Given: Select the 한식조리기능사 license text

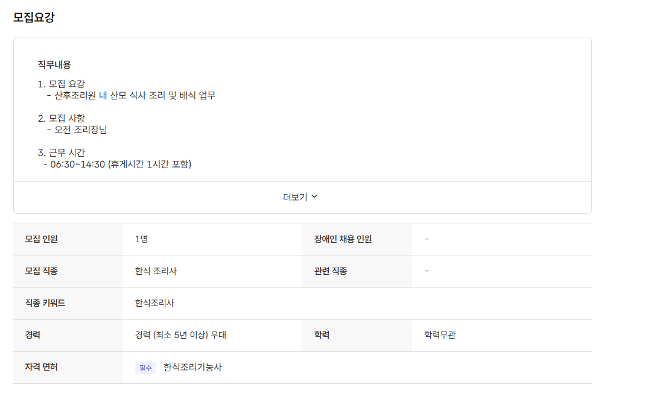Looking at the screenshot, I should coord(192,367).
